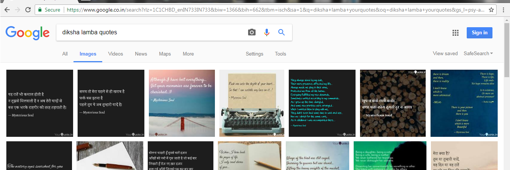Image resolution: width=510 pixels, height=170 pixels.
Task: Click the Sign in button
Action: pyautogui.click(x=479, y=33)
